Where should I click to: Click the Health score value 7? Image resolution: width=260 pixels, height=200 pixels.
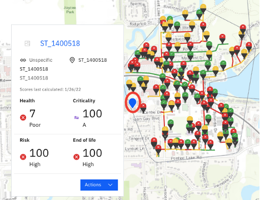click(x=32, y=113)
